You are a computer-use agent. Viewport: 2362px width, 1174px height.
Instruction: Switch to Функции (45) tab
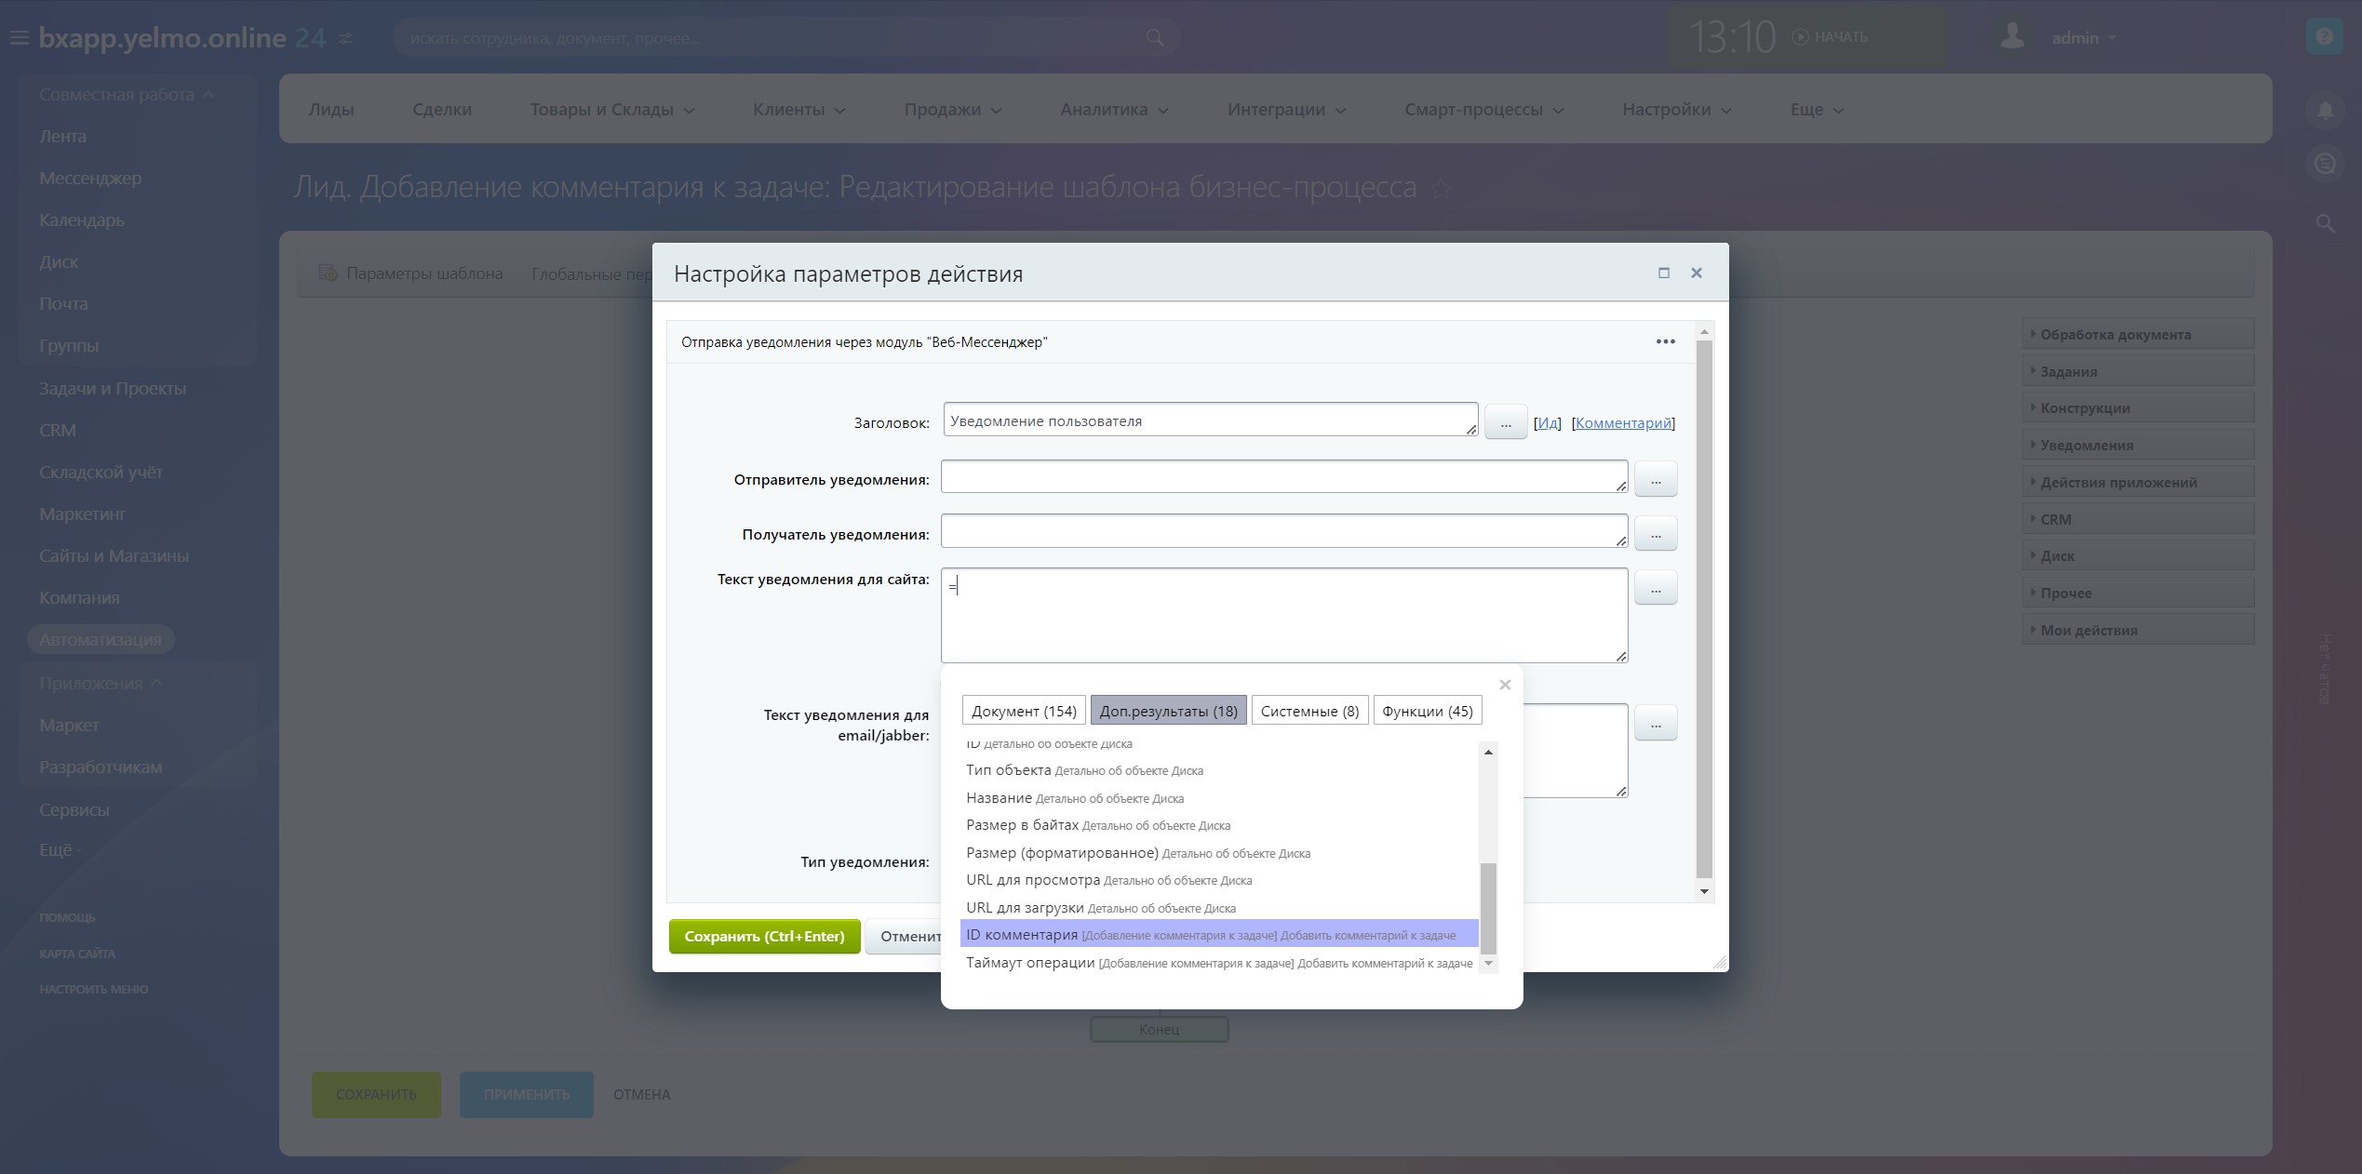[1427, 711]
